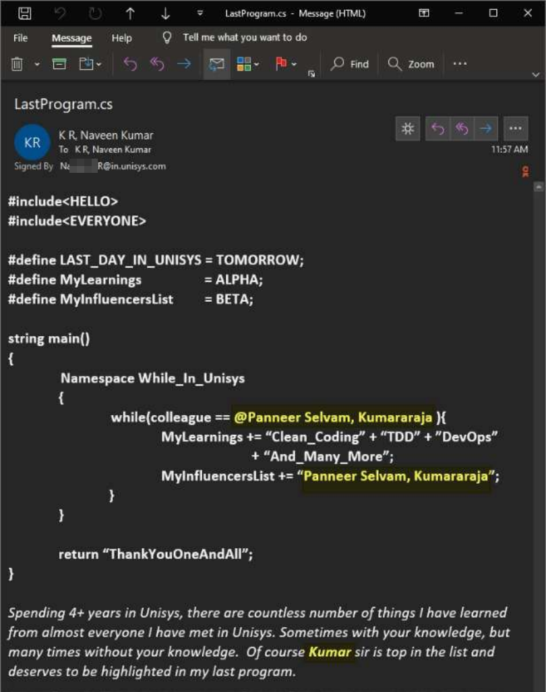The image size is (546, 692).
Task: Open ribbon More commands ellipsis
Action: [460, 63]
